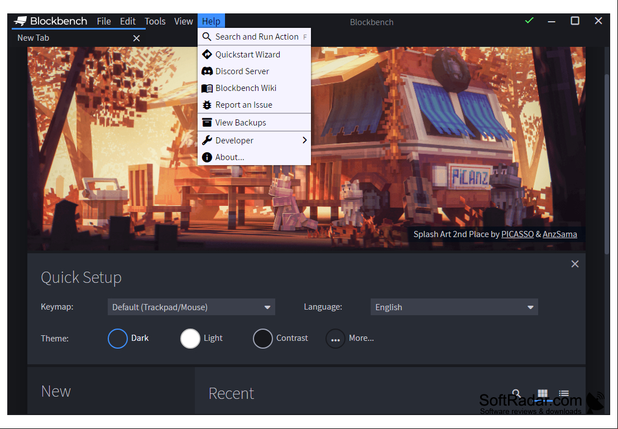Click the Blockbench Wiki book icon
The width and height of the screenshot is (618, 429).
[207, 88]
